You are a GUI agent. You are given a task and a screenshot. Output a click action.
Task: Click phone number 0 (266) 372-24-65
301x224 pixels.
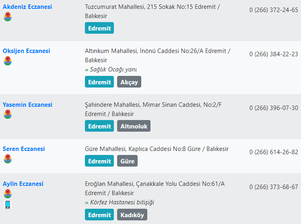click(x=274, y=10)
